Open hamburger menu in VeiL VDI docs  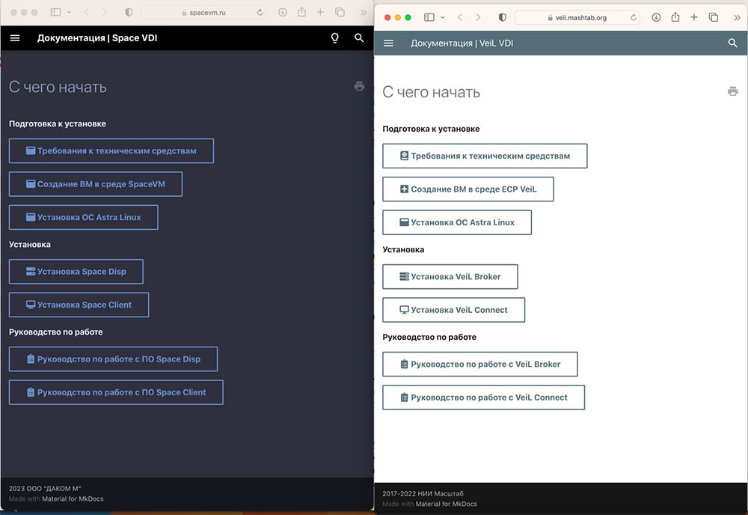tap(388, 43)
